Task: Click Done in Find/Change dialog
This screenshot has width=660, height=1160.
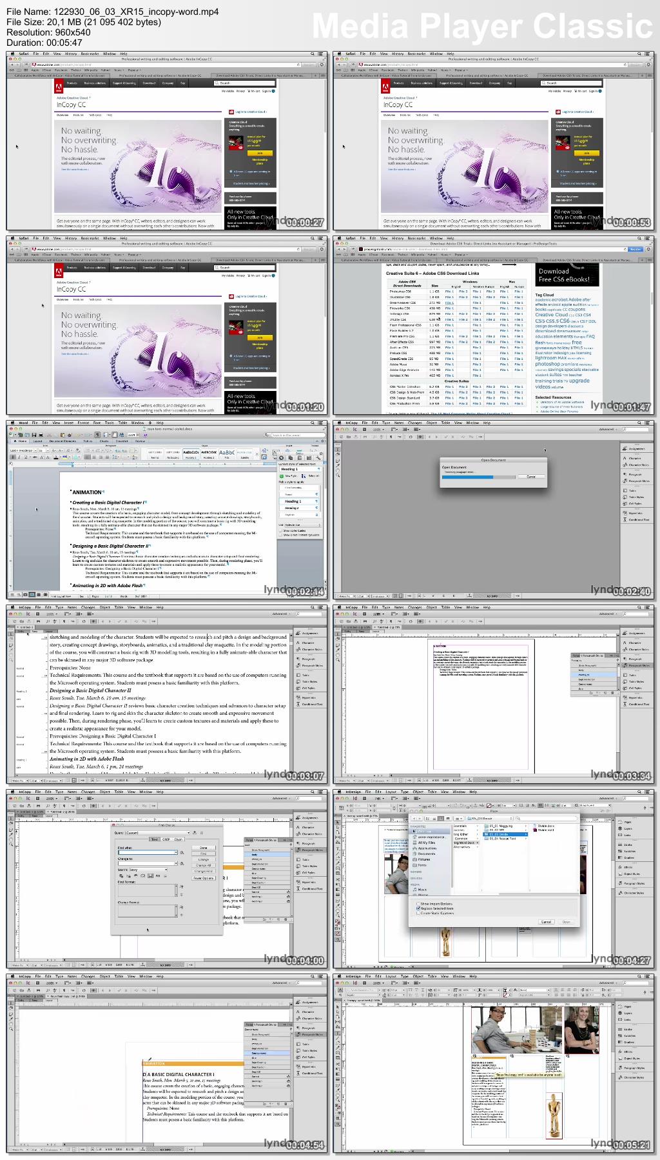Action: pos(204,848)
